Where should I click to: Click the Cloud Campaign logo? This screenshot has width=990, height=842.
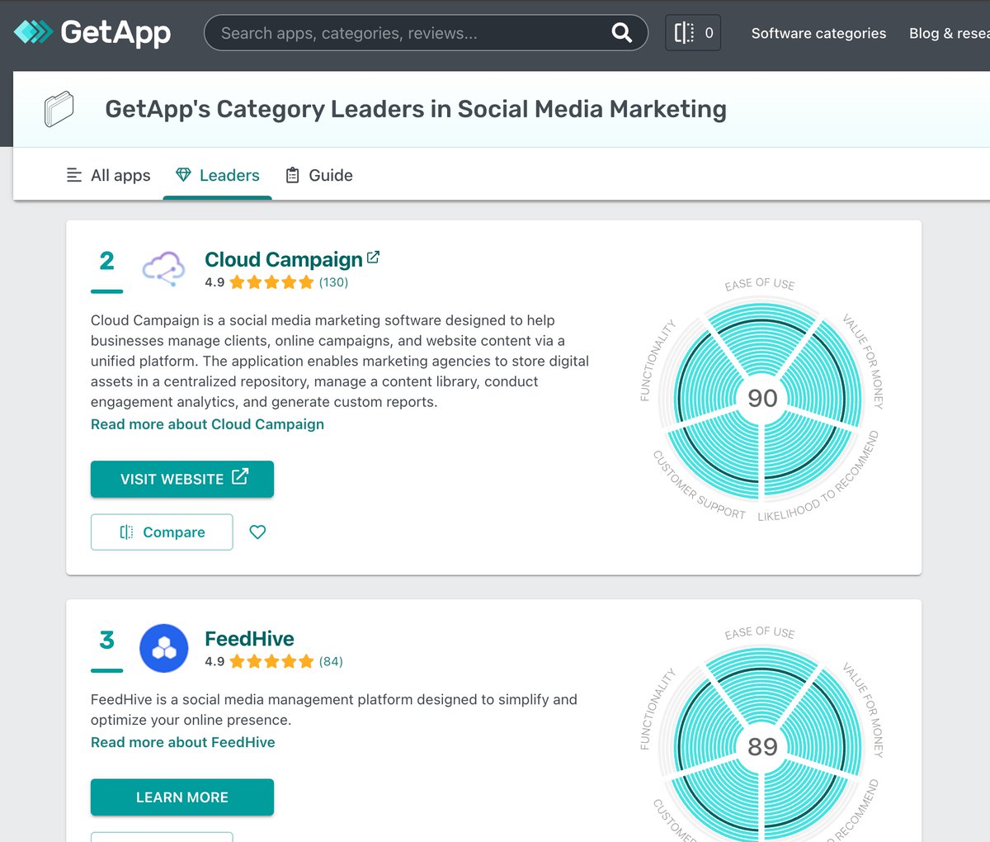point(163,269)
